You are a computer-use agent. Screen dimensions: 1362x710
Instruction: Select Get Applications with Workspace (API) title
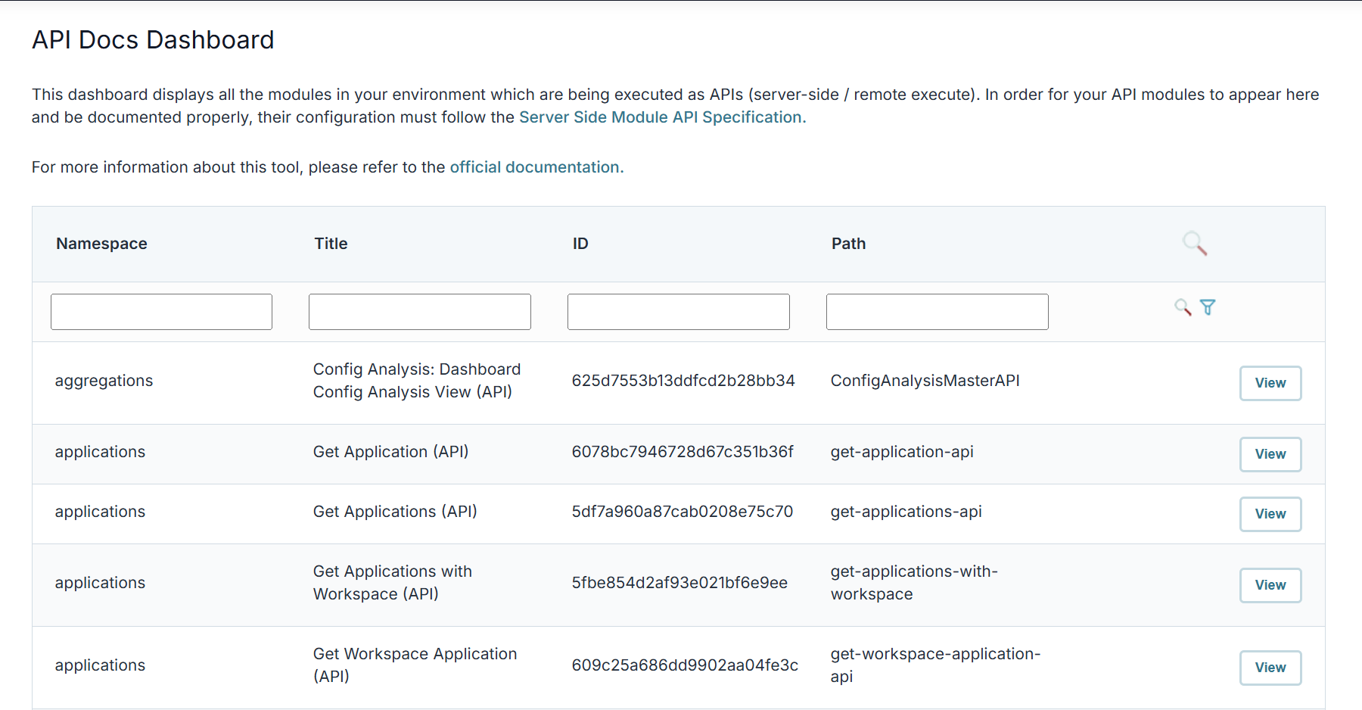point(393,583)
